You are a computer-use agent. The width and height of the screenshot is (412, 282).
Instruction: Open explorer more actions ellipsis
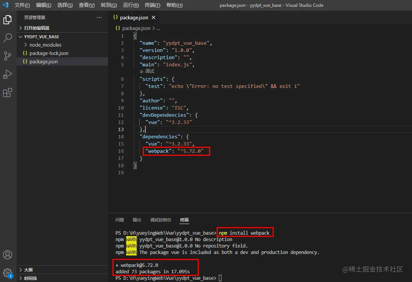pos(99,17)
